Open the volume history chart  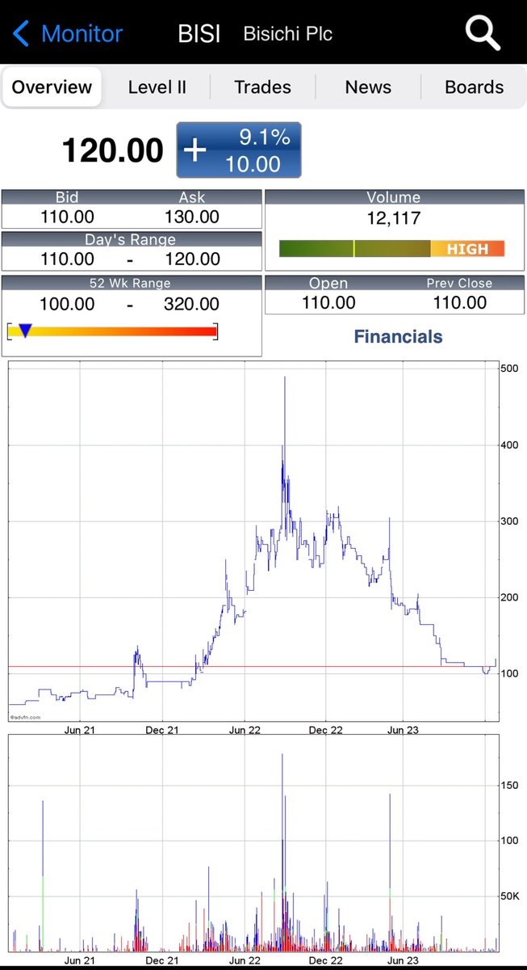point(253,843)
